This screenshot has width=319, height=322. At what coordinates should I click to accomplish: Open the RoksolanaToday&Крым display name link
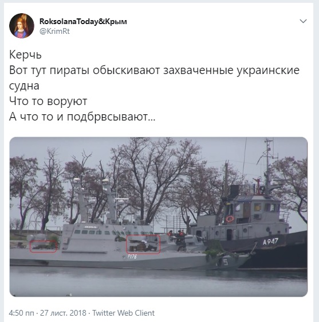click(83, 21)
